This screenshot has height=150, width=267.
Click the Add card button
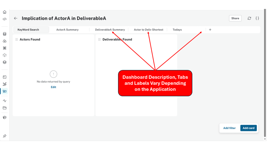[248, 128]
